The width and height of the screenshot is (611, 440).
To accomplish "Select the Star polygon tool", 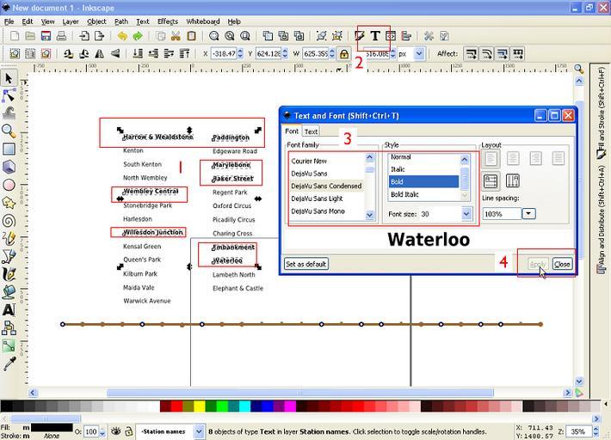I will (9, 203).
